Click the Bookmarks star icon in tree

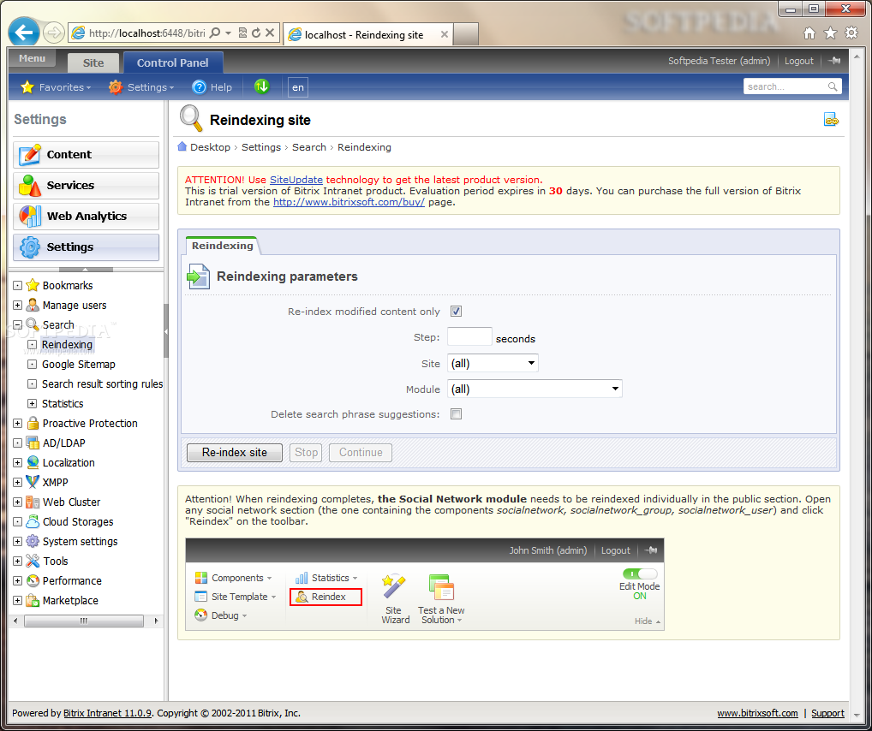33,285
